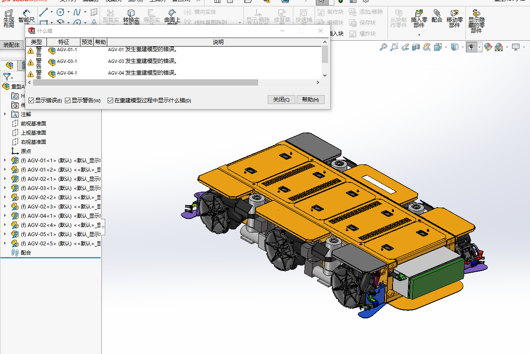530x354 pixels.
Task: Click the 配合 mate paperclip tool
Action: (x=437, y=16)
